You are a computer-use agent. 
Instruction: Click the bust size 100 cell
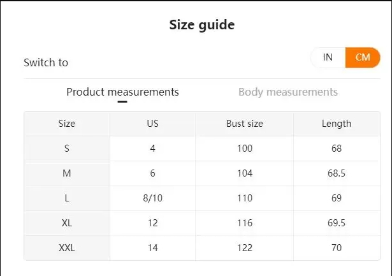click(x=244, y=149)
